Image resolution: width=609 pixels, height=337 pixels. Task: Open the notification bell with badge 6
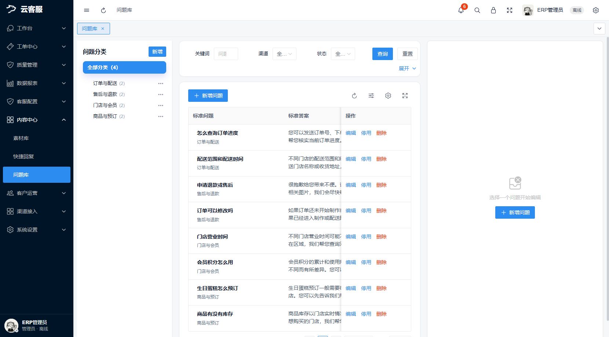pos(461,10)
